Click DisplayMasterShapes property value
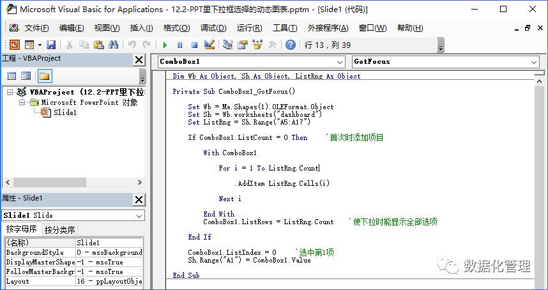The image size is (548, 290). point(109,262)
